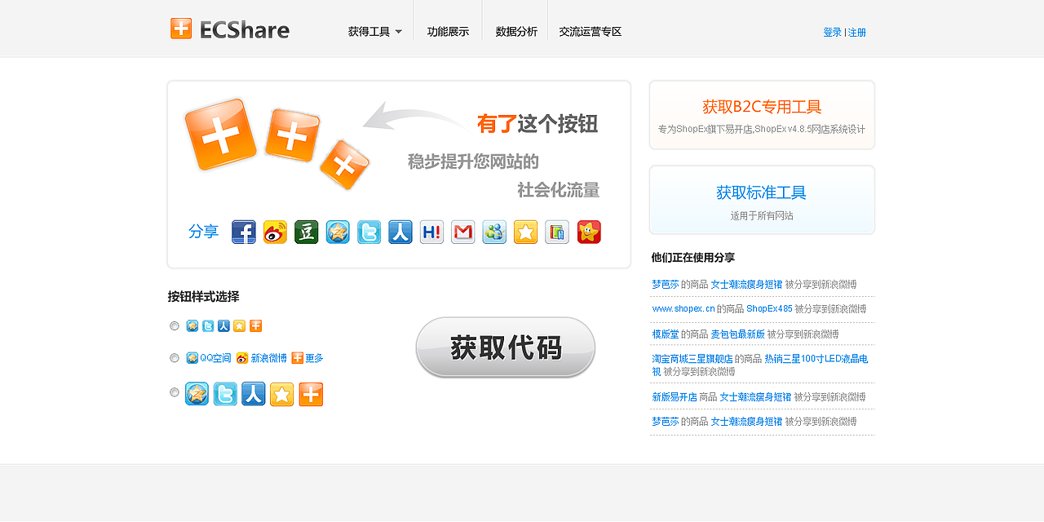
Task: Click the Sina Weibo share icon in banner
Action: pos(275,232)
